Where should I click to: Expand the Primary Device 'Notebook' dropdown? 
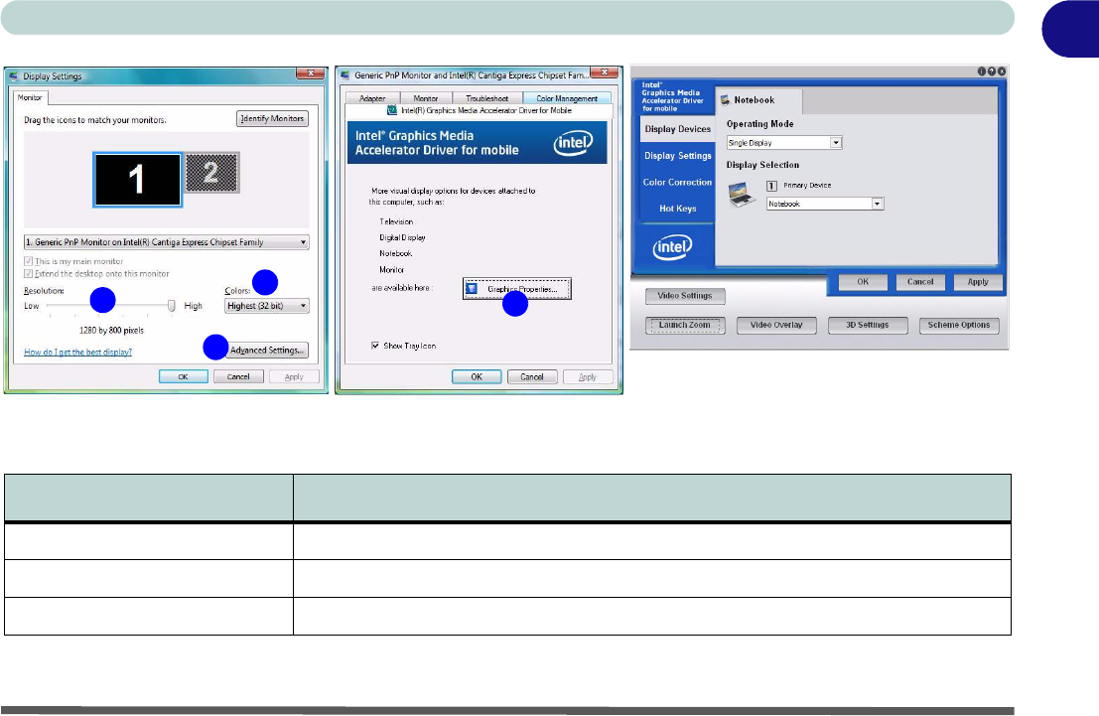point(825,204)
